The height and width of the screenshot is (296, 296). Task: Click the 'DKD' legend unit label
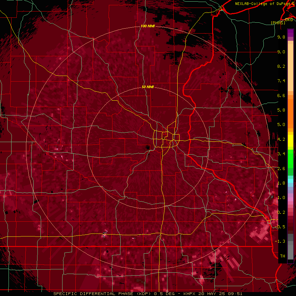pos(289,20)
